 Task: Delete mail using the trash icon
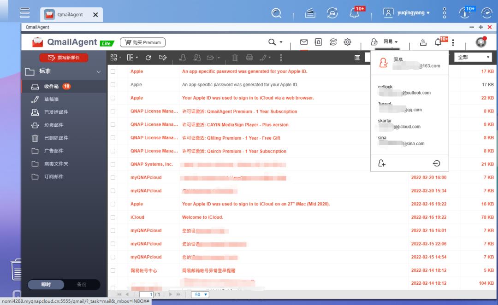pyautogui.click(x=235, y=57)
